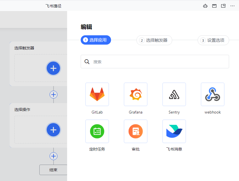
Task: Go to step 选择触发器
Action: 154,40
